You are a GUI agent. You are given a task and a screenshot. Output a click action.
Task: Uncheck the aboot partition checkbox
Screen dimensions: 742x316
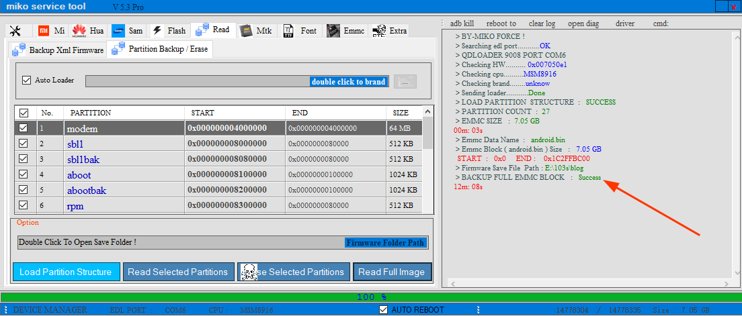(23, 174)
